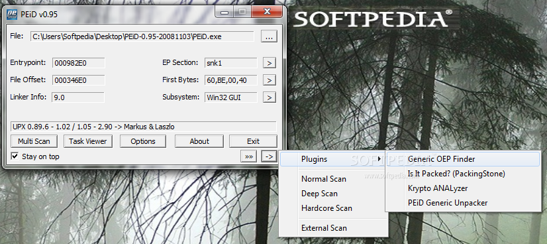Viewport: 547px width, 244px height.
Task: Launch the Generic OEP Finder plugin
Action: [x=464, y=159]
